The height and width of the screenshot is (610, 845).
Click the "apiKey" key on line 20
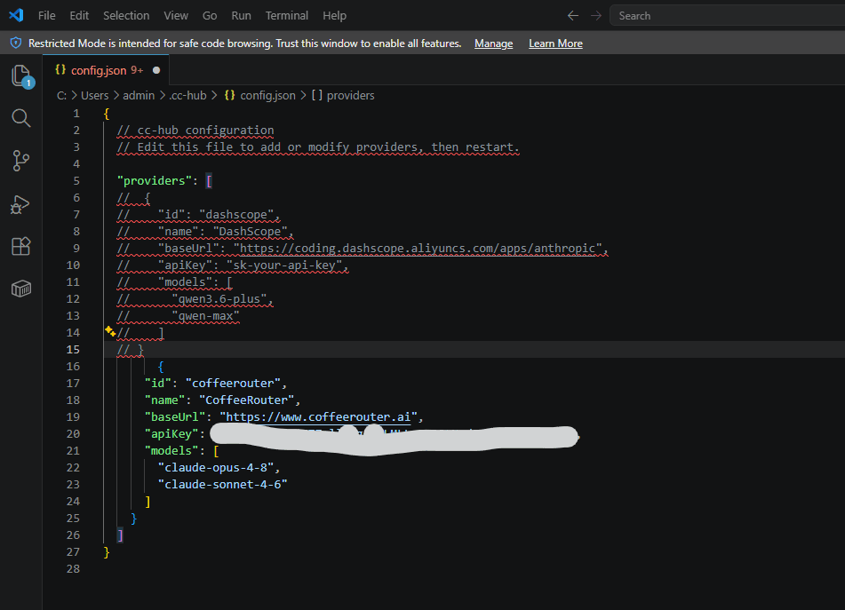pyautogui.click(x=171, y=434)
